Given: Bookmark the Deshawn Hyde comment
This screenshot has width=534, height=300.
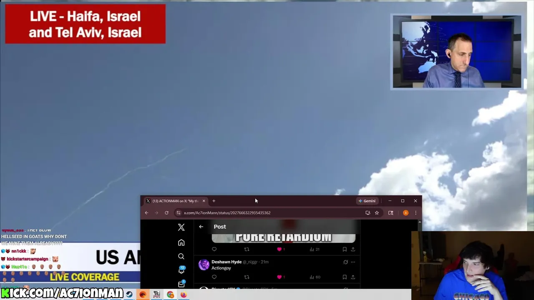Looking at the screenshot, I should [345, 277].
